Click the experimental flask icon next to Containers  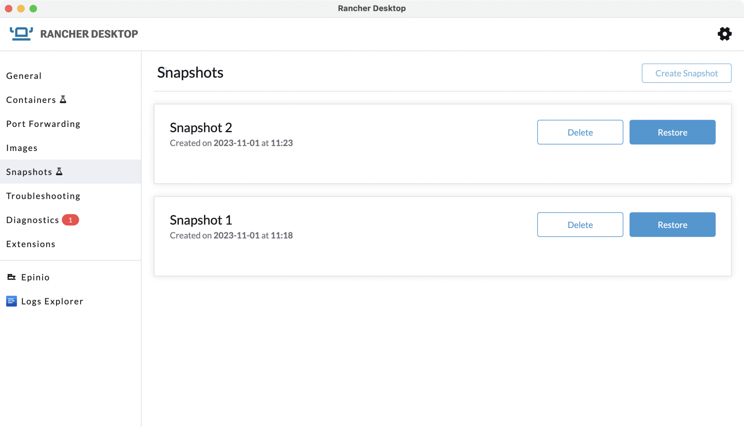click(63, 99)
